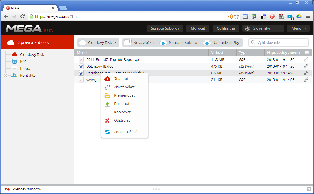The image size is (314, 194).
Task: Click Prenosy súborov label in bottom bar
Action: click(x=27, y=189)
